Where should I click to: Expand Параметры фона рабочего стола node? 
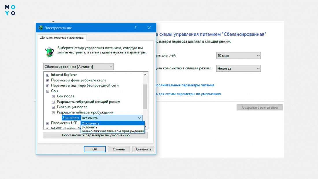48,80
